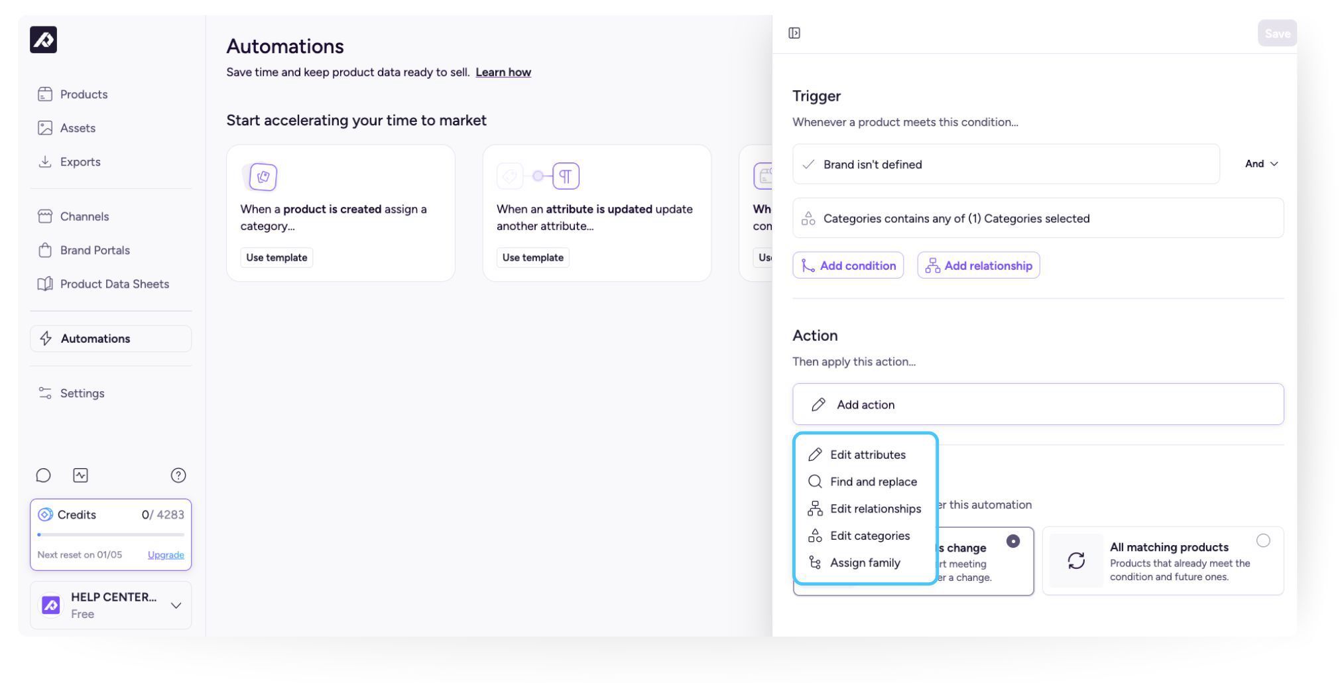Use the product is created template

[x=276, y=257]
